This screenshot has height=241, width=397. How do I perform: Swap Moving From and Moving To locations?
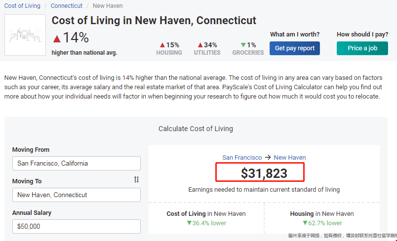tap(136, 179)
